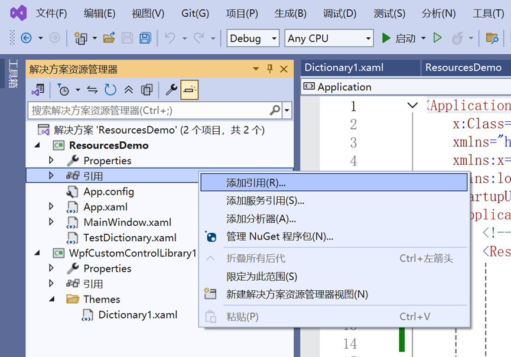The image size is (511, 357).
Task: Click the search magnifier in Solution Explorer
Action: pos(275,111)
